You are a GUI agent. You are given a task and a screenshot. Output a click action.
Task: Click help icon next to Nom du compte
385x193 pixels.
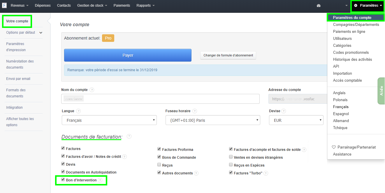(x=92, y=90)
